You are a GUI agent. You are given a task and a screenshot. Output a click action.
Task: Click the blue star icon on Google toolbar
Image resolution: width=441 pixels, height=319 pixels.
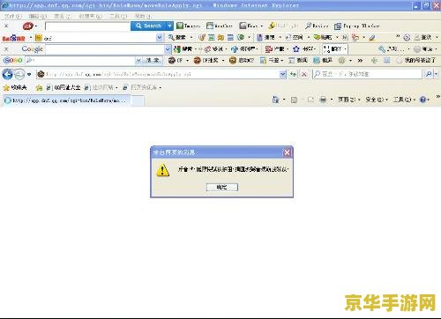click(296, 49)
